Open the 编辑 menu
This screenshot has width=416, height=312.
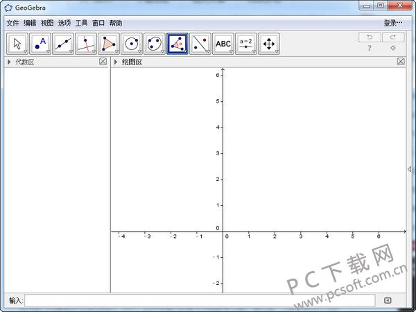[x=30, y=23]
